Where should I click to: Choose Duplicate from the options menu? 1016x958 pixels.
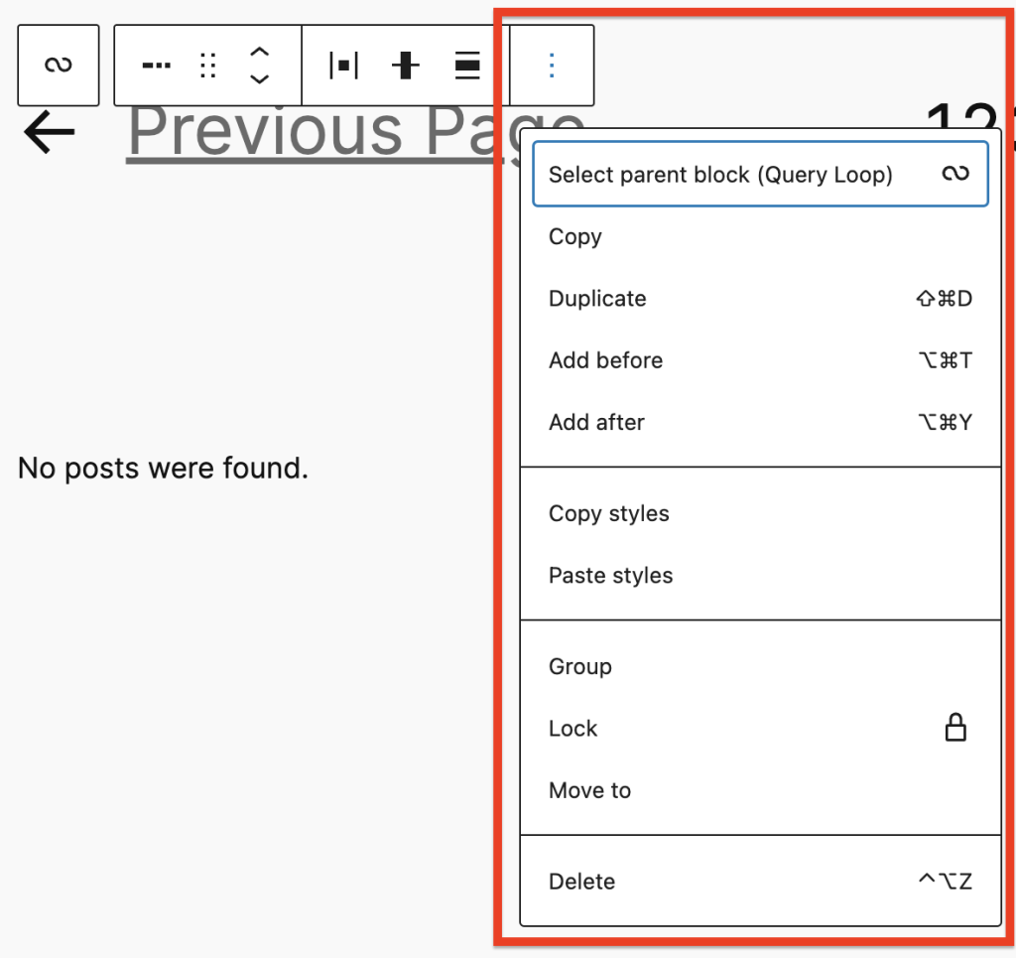pyautogui.click(x=596, y=299)
